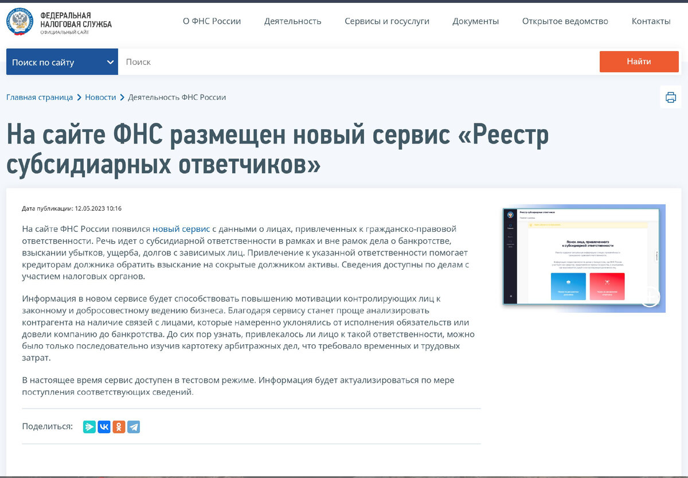Screen dimensions: 688x478
Task: Share via the green messenger icon
Action: point(89,427)
